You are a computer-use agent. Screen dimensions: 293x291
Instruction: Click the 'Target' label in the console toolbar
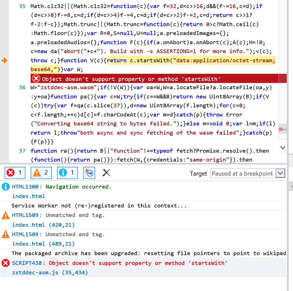pyautogui.click(x=198, y=174)
